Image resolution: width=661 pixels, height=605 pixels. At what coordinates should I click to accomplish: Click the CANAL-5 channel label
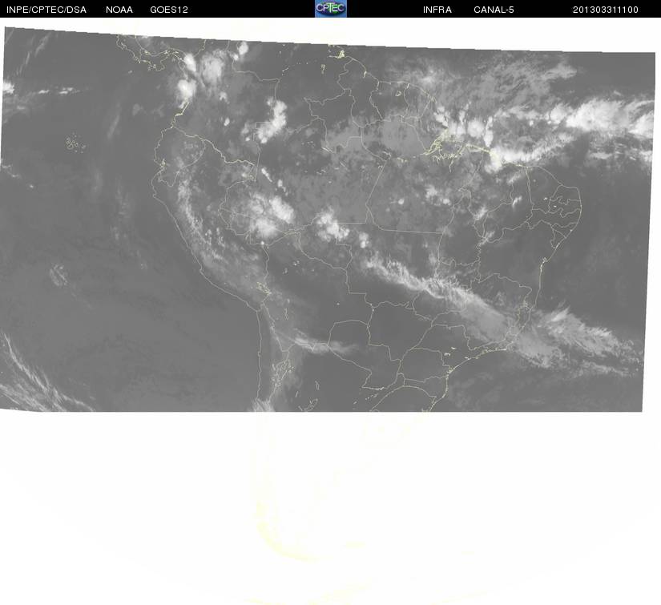tap(494, 10)
